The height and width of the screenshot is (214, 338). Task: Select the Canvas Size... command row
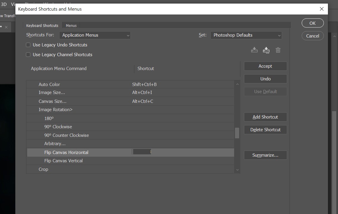tap(130, 101)
